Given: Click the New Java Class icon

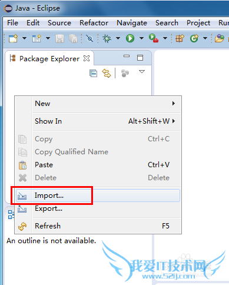Looking at the screenshot, I should click(194, 38).
